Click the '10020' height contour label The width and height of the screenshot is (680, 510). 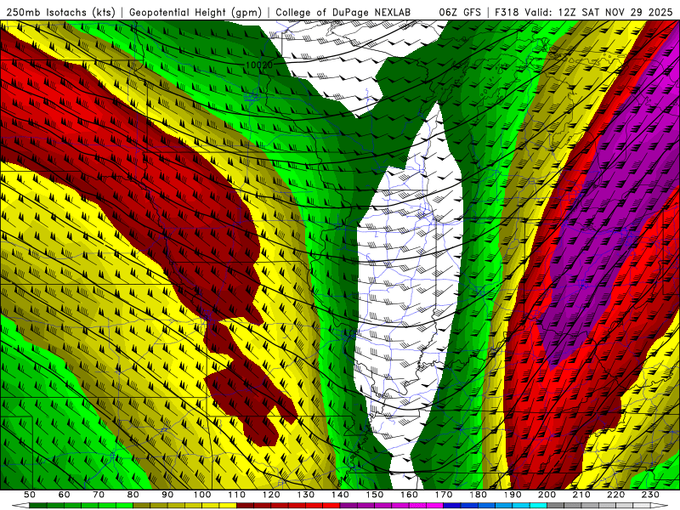259,65
